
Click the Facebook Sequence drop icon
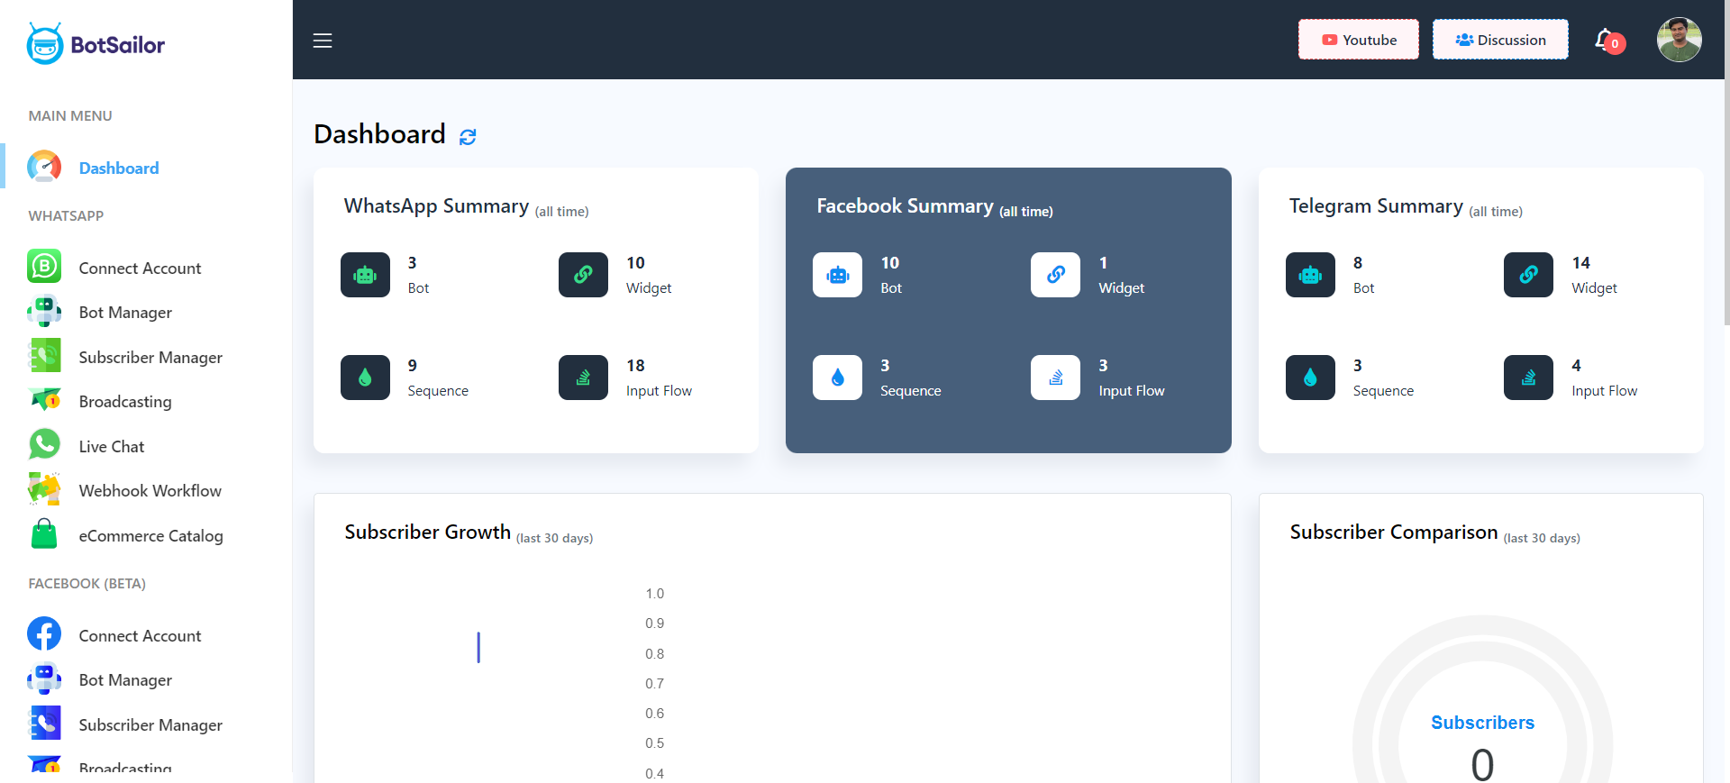[837, 378]
